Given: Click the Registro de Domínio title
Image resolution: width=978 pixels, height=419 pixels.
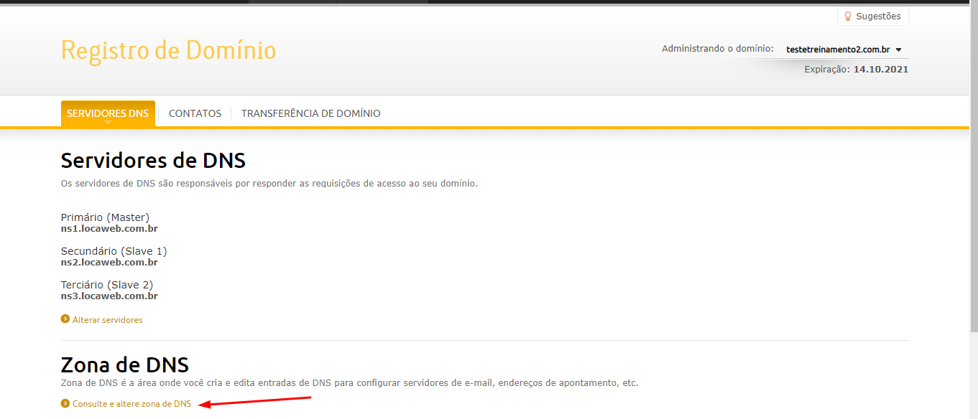Looking at the screenshot, I should tap(168, 50).
